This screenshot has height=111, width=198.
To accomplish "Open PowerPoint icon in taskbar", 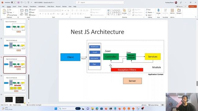I will [x=133, y=109].
